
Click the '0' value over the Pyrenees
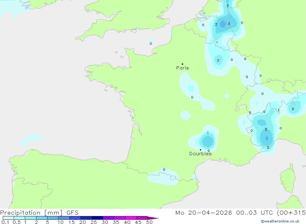click(x=164, y=170)
